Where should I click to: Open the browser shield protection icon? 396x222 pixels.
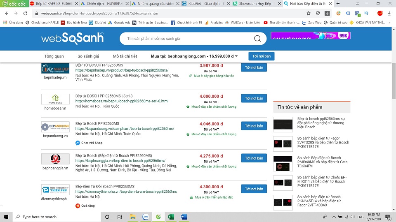(318, 13)
